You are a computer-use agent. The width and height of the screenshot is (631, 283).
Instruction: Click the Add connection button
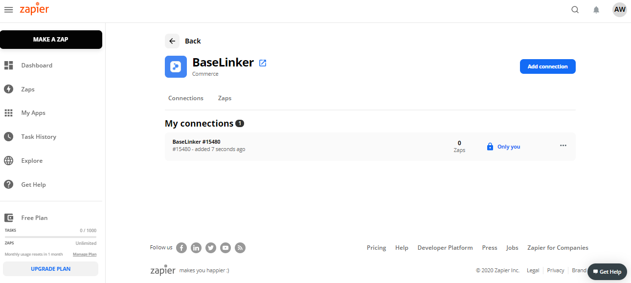tap(547, 66)
